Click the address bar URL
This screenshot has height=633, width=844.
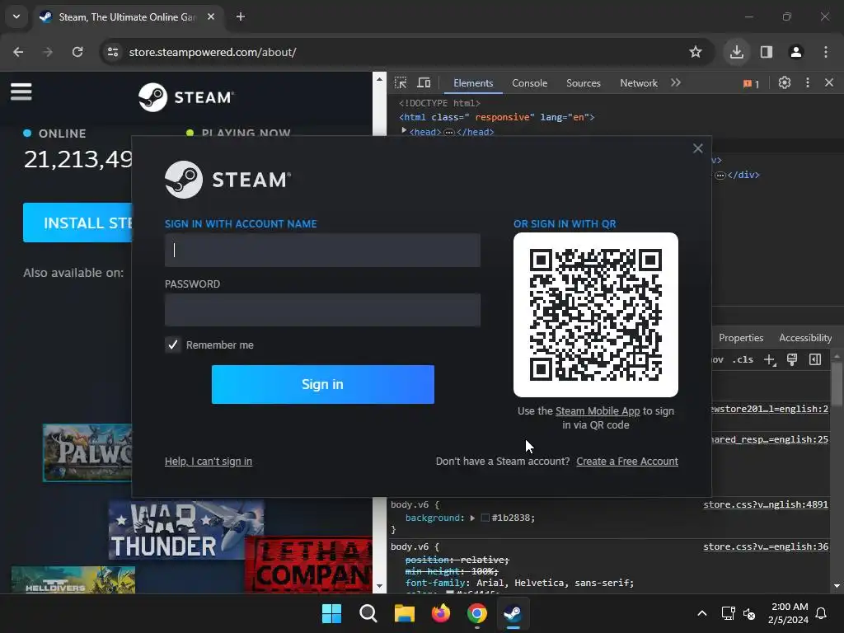[213, 52]
